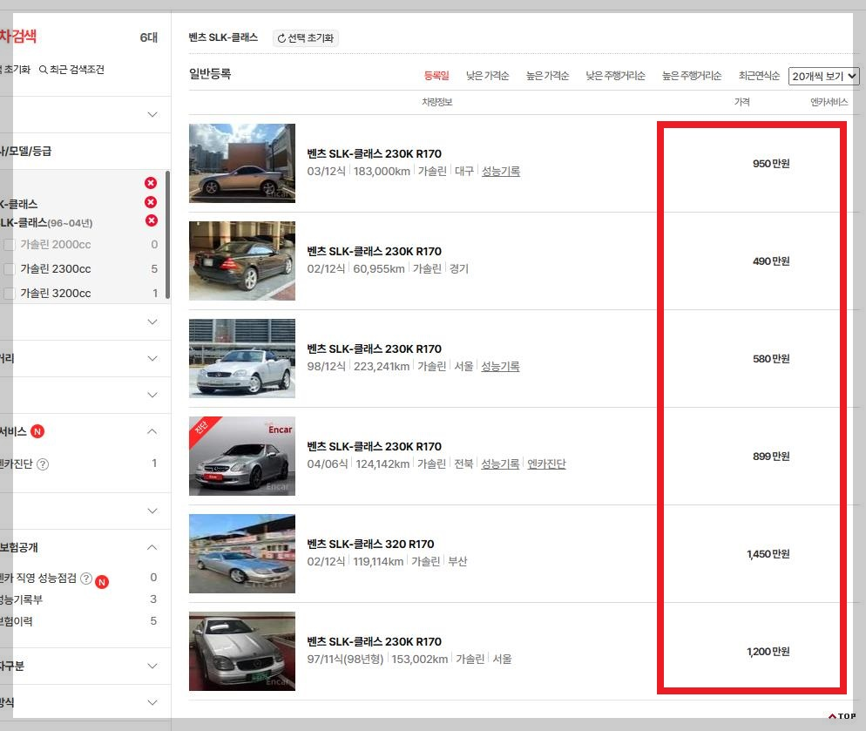Expand the bottom 방식 section chevron
This screenshot has height=731, width=866.
pyautogui.click(x=152, y=702)
